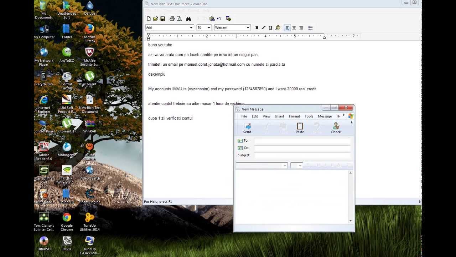Click the Save floppy icon in WordPad
This screenshot has width=456, height=257.
163,19
